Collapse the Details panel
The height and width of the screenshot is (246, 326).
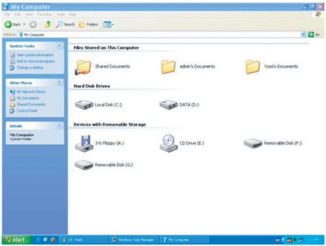(x=59, y=125)
